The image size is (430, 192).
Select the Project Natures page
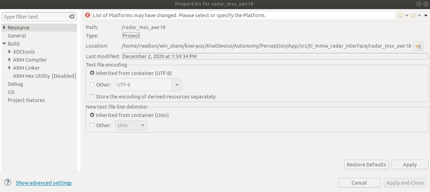[26, 100]
